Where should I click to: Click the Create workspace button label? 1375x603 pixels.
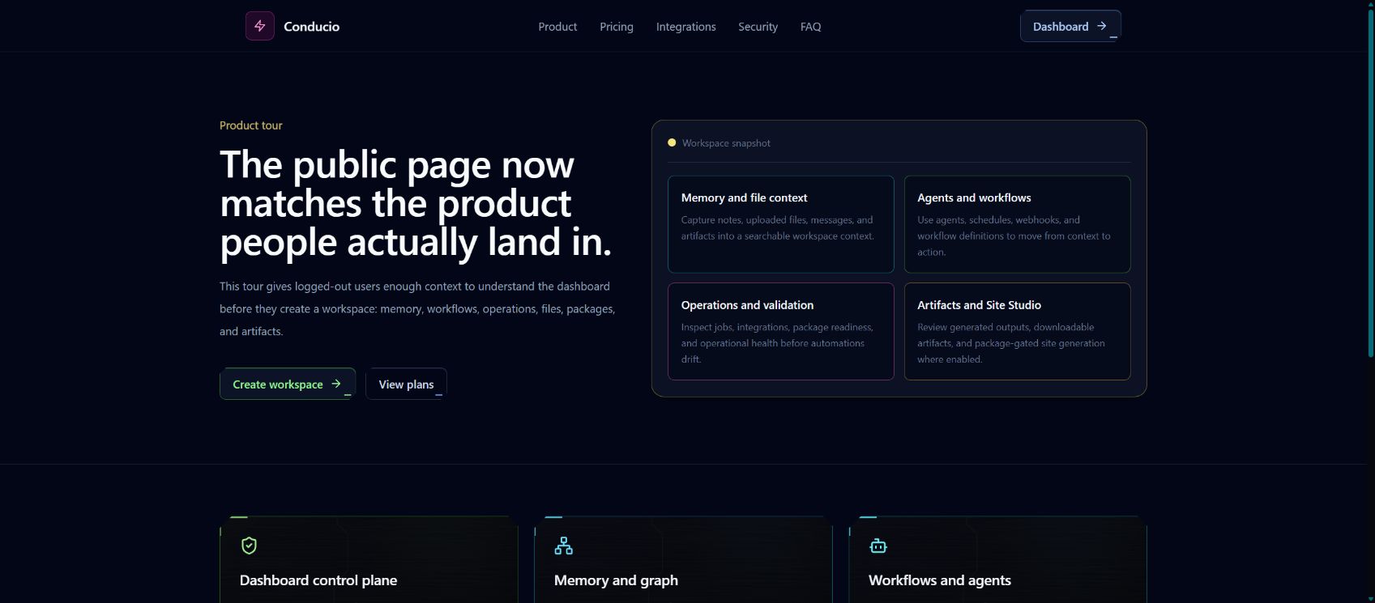tap(278, 384)
